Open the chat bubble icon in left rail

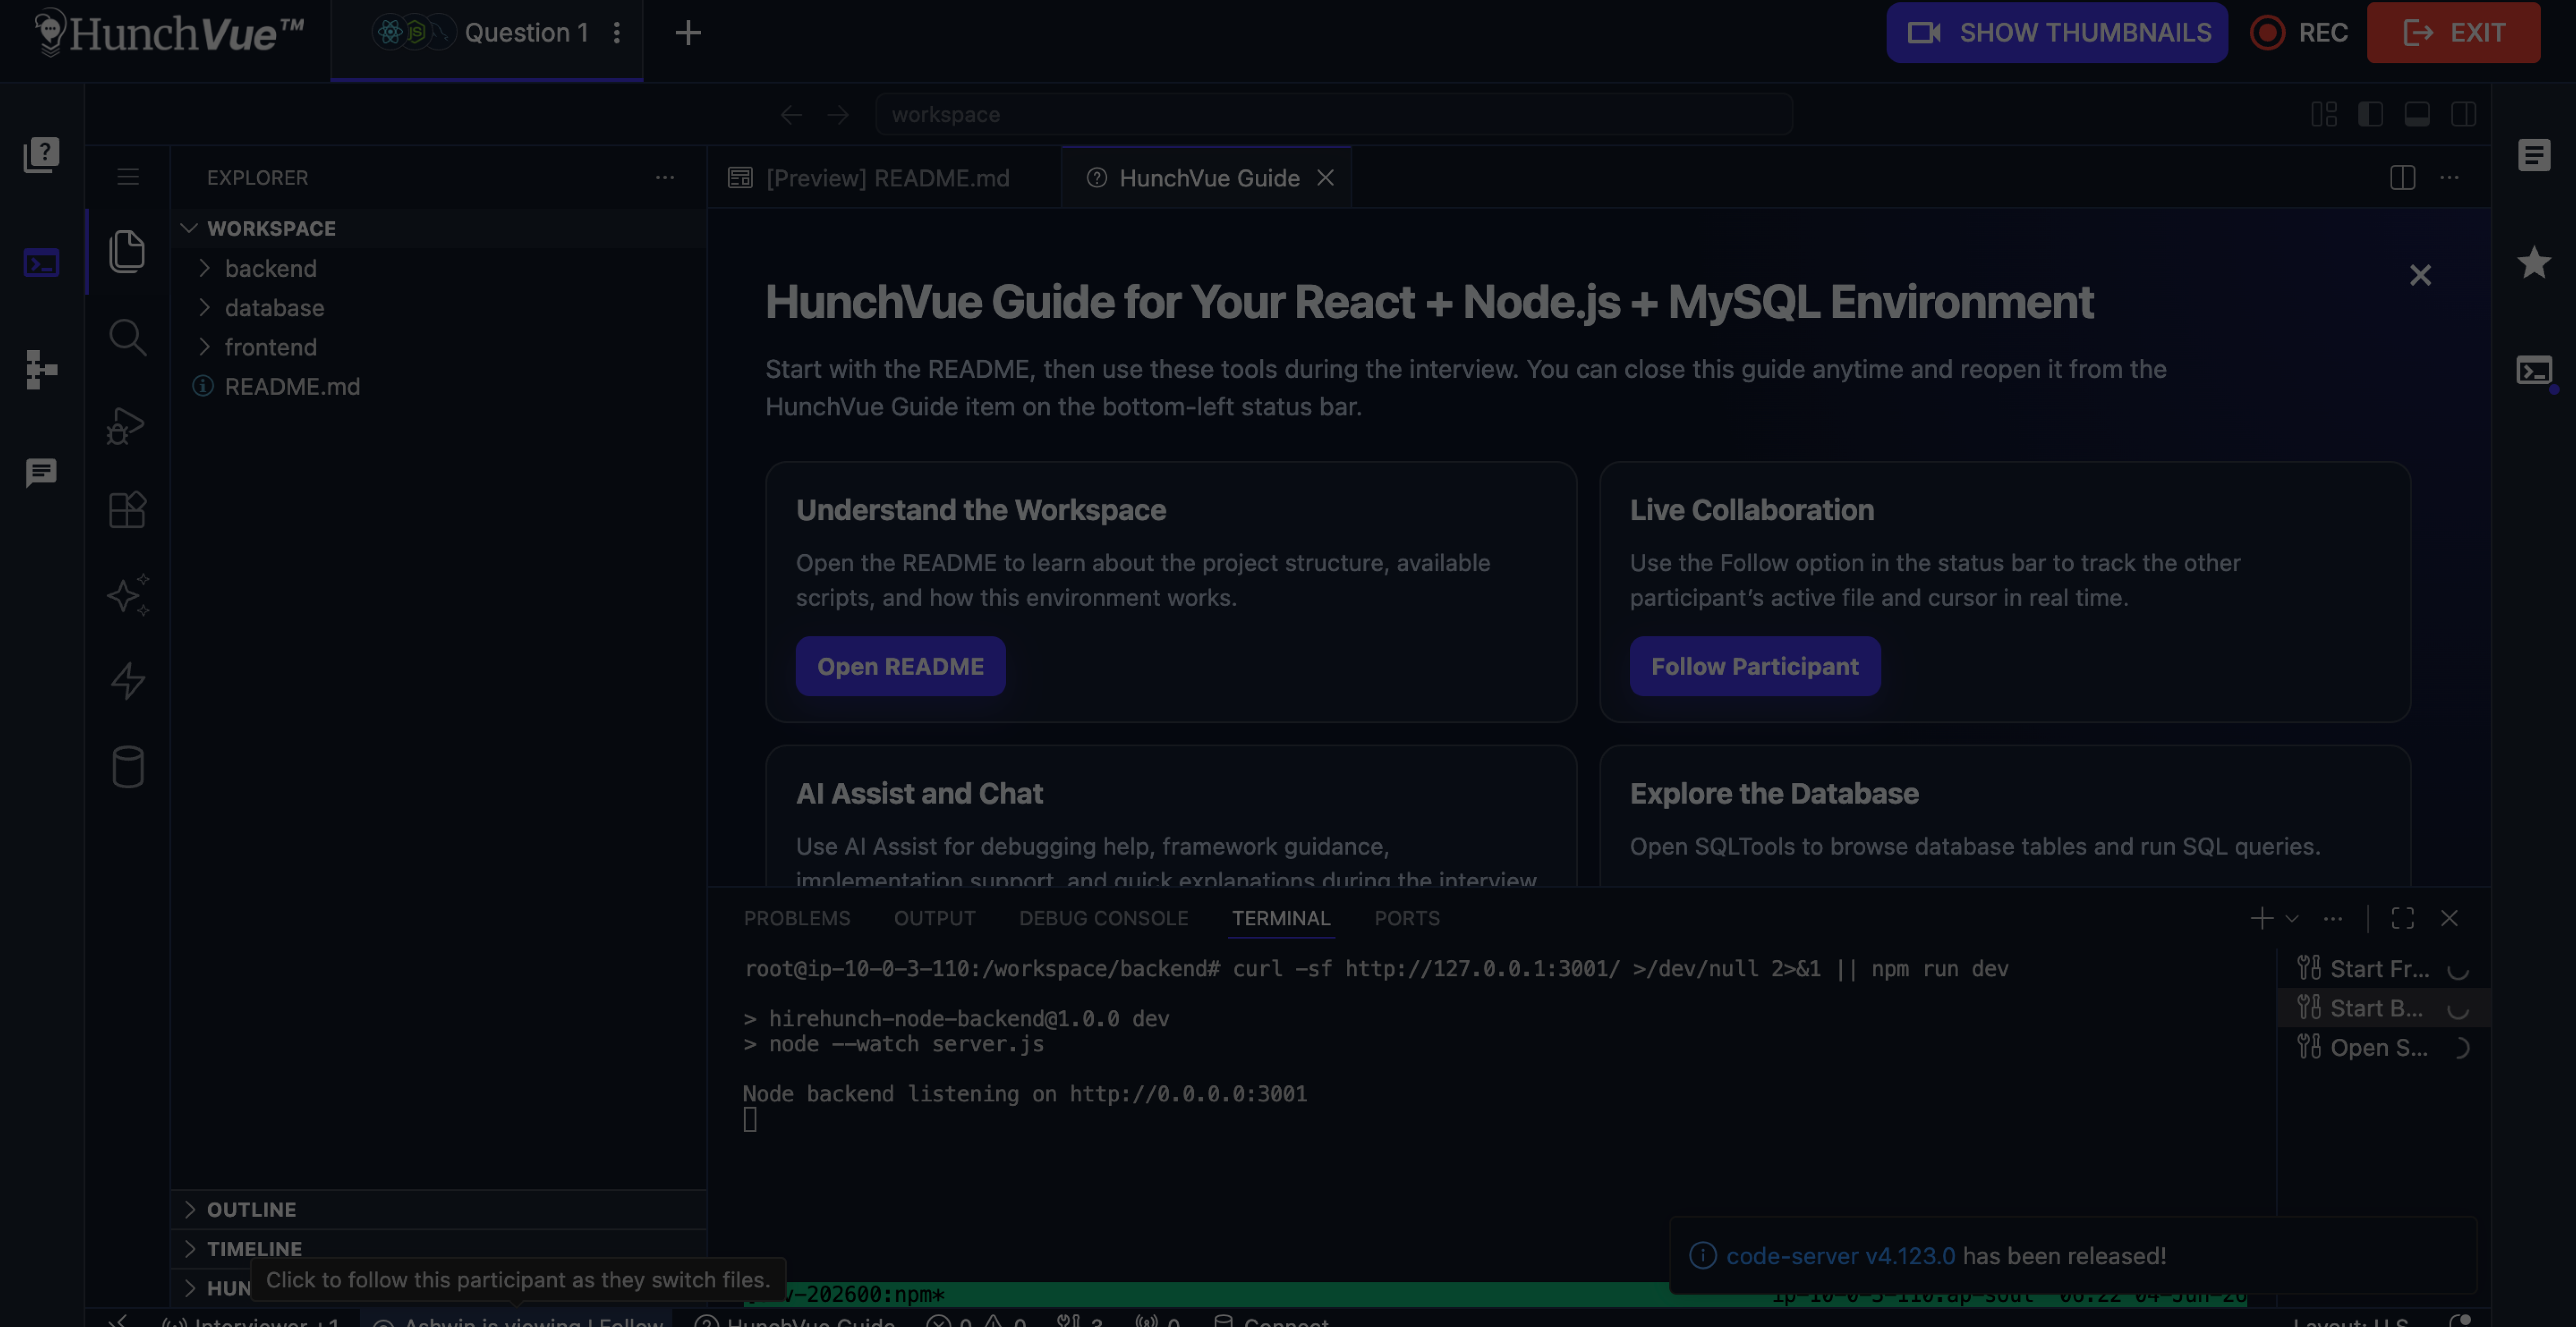tap(41, 473)
